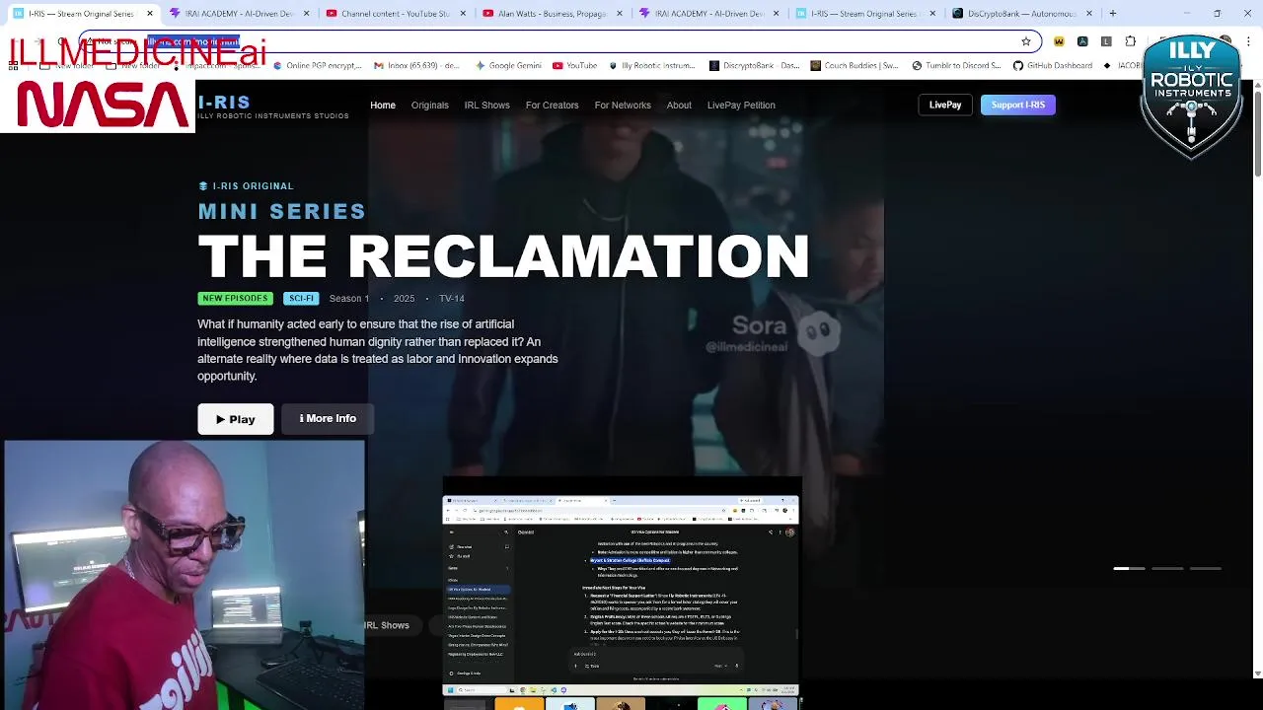Click the Support I-RIS button
1263x710 pixels.
pyautogui.click(x=1018, y=105)
